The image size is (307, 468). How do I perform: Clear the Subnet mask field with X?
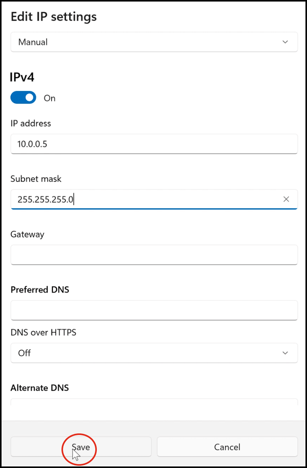point(286,199)
